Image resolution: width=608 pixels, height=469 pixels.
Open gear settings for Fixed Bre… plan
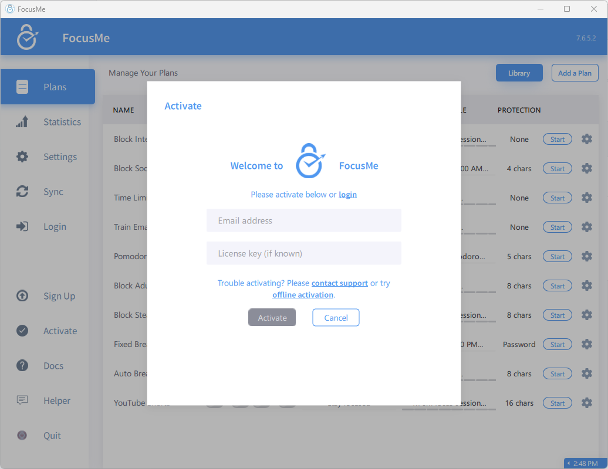coord(587,344)
